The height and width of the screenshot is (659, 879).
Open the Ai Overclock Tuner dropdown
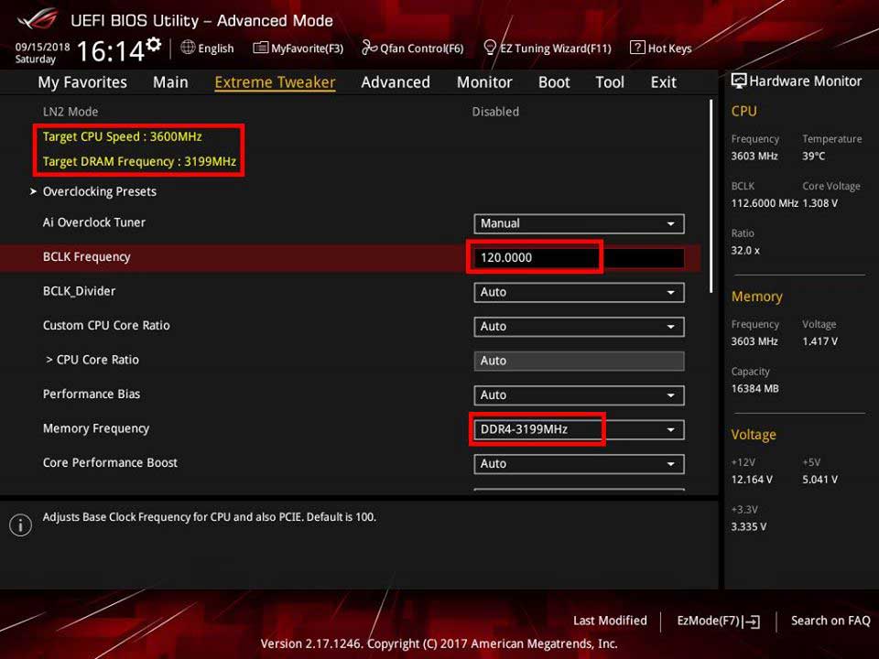pos(579,223)
